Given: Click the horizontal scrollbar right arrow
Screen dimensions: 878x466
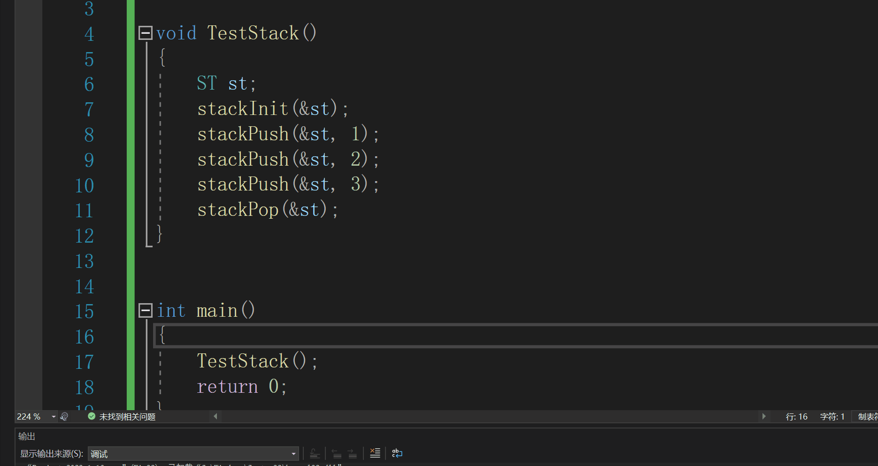Looking at the screenshot, I should click(764, 416).
